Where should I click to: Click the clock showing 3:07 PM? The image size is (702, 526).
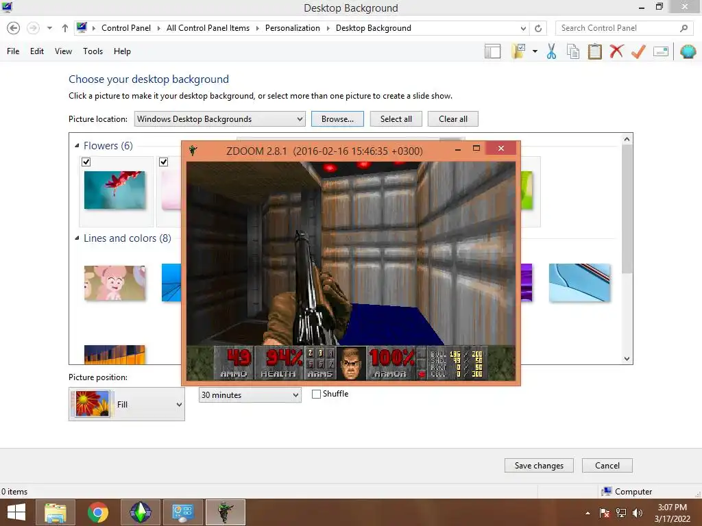click(672, 508)
